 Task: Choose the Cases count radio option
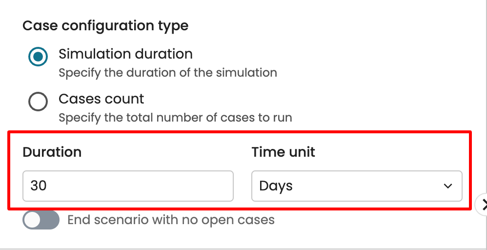[x=38, y=102]
